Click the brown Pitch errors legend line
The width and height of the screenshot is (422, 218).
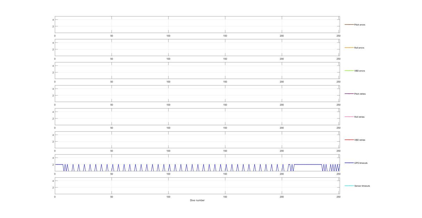point(349,25)
